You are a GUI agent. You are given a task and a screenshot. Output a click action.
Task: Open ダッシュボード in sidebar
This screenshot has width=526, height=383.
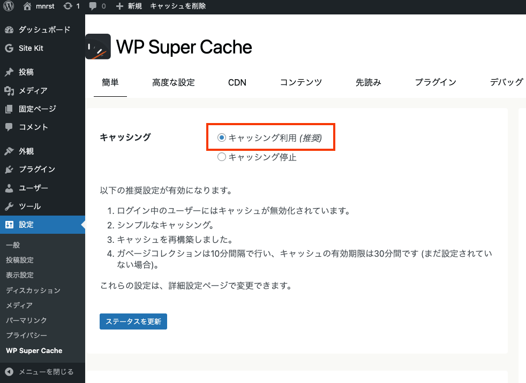click(x=44, y=30)
